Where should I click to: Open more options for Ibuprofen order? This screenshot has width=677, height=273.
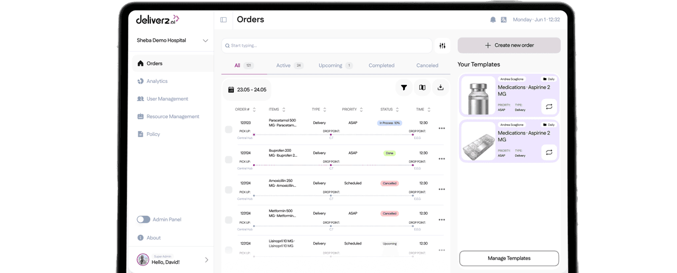tap(442, 159)
